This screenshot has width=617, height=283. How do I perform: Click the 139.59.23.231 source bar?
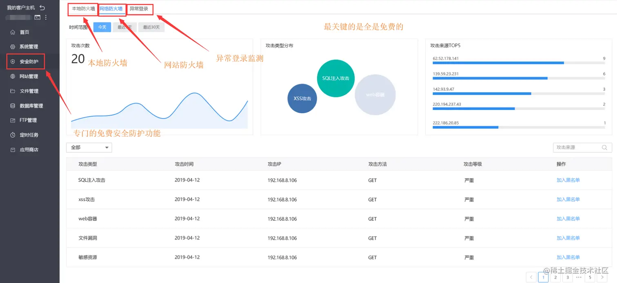(x=519, y=78)
